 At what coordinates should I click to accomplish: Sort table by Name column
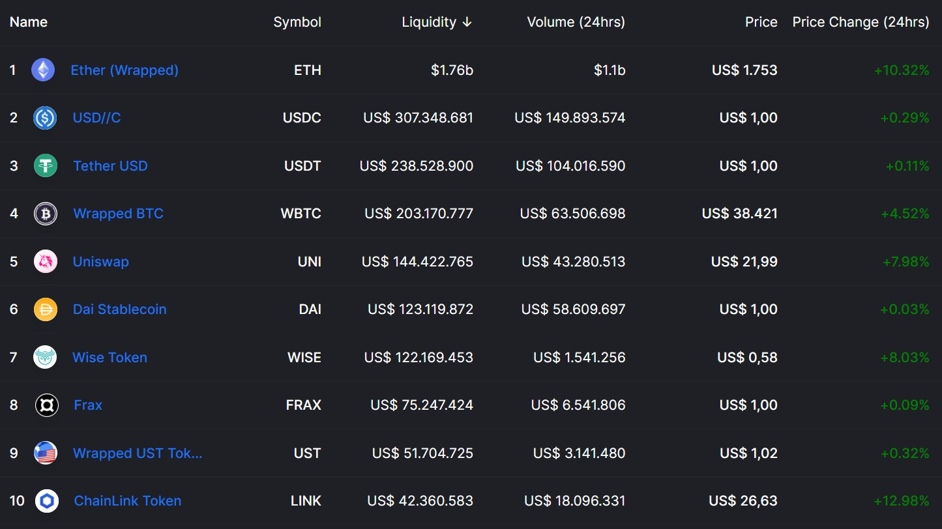point(29,22)
